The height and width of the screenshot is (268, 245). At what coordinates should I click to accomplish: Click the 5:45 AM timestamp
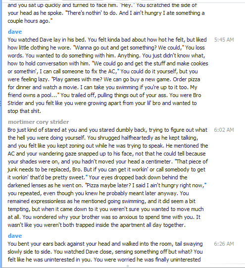pyautogui.click(x=224, y=40)
